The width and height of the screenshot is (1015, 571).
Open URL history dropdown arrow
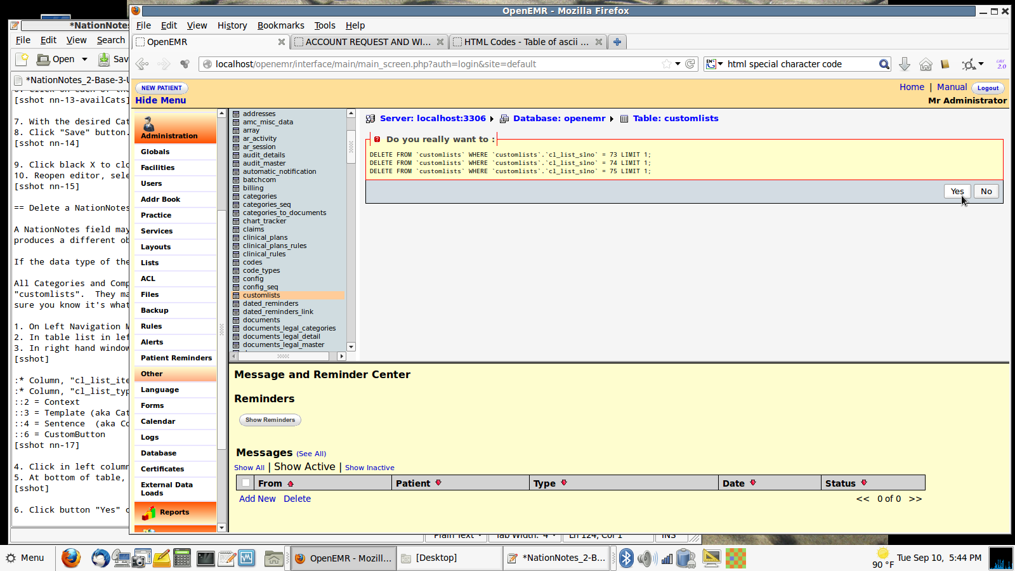point(678,64)
